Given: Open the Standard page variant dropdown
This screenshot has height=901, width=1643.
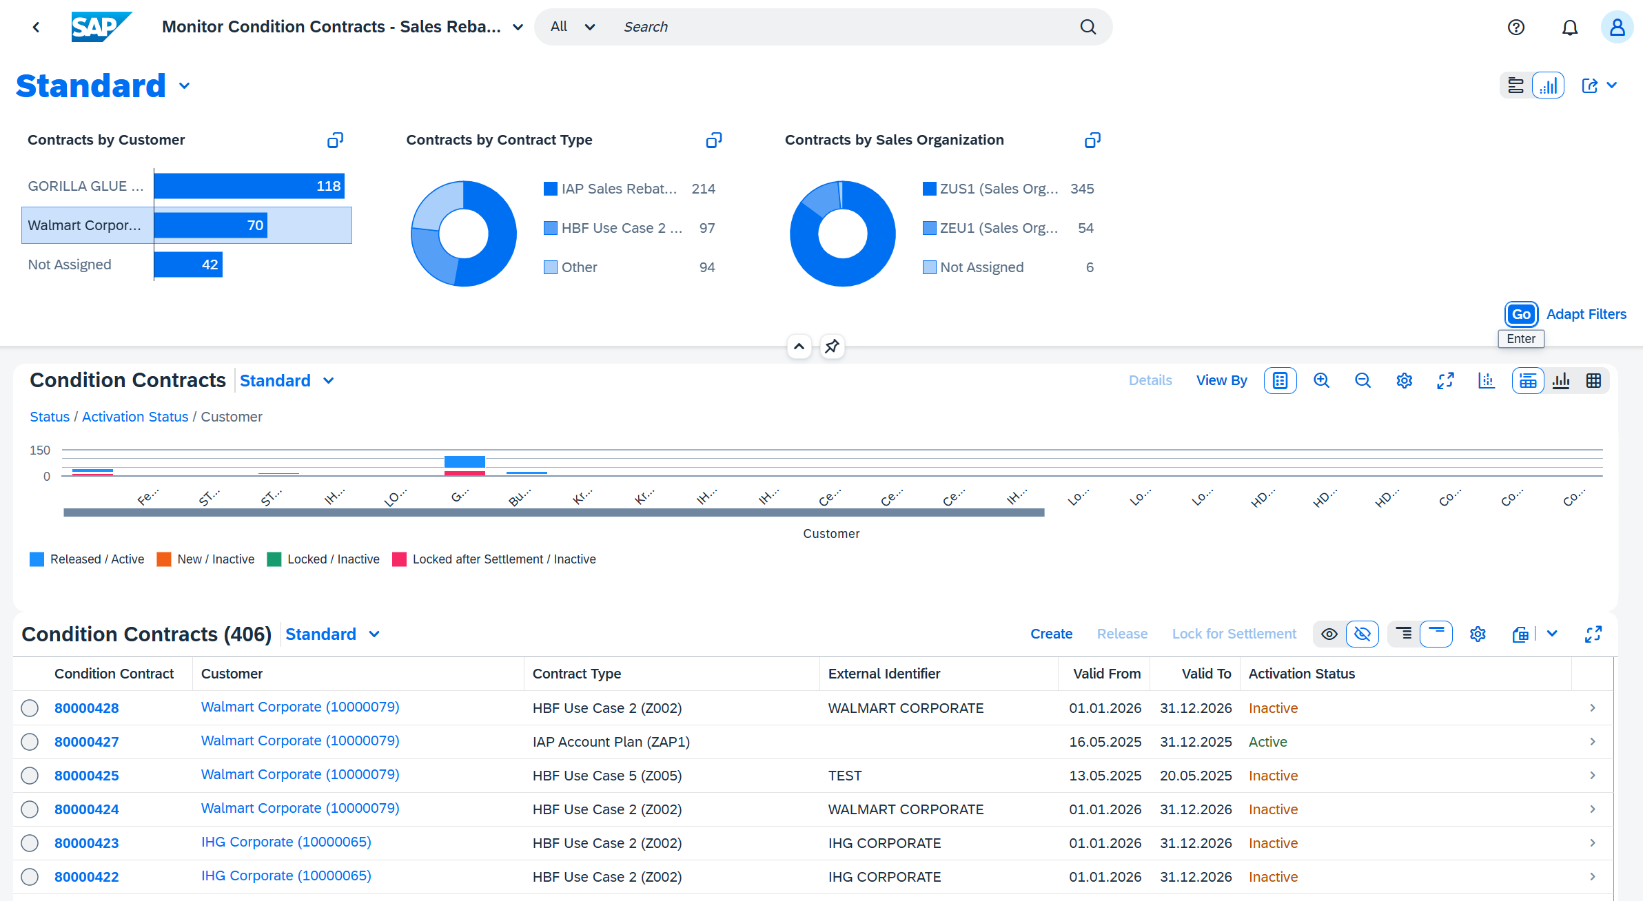Looking at the screenshot, I should pos(184,86).
